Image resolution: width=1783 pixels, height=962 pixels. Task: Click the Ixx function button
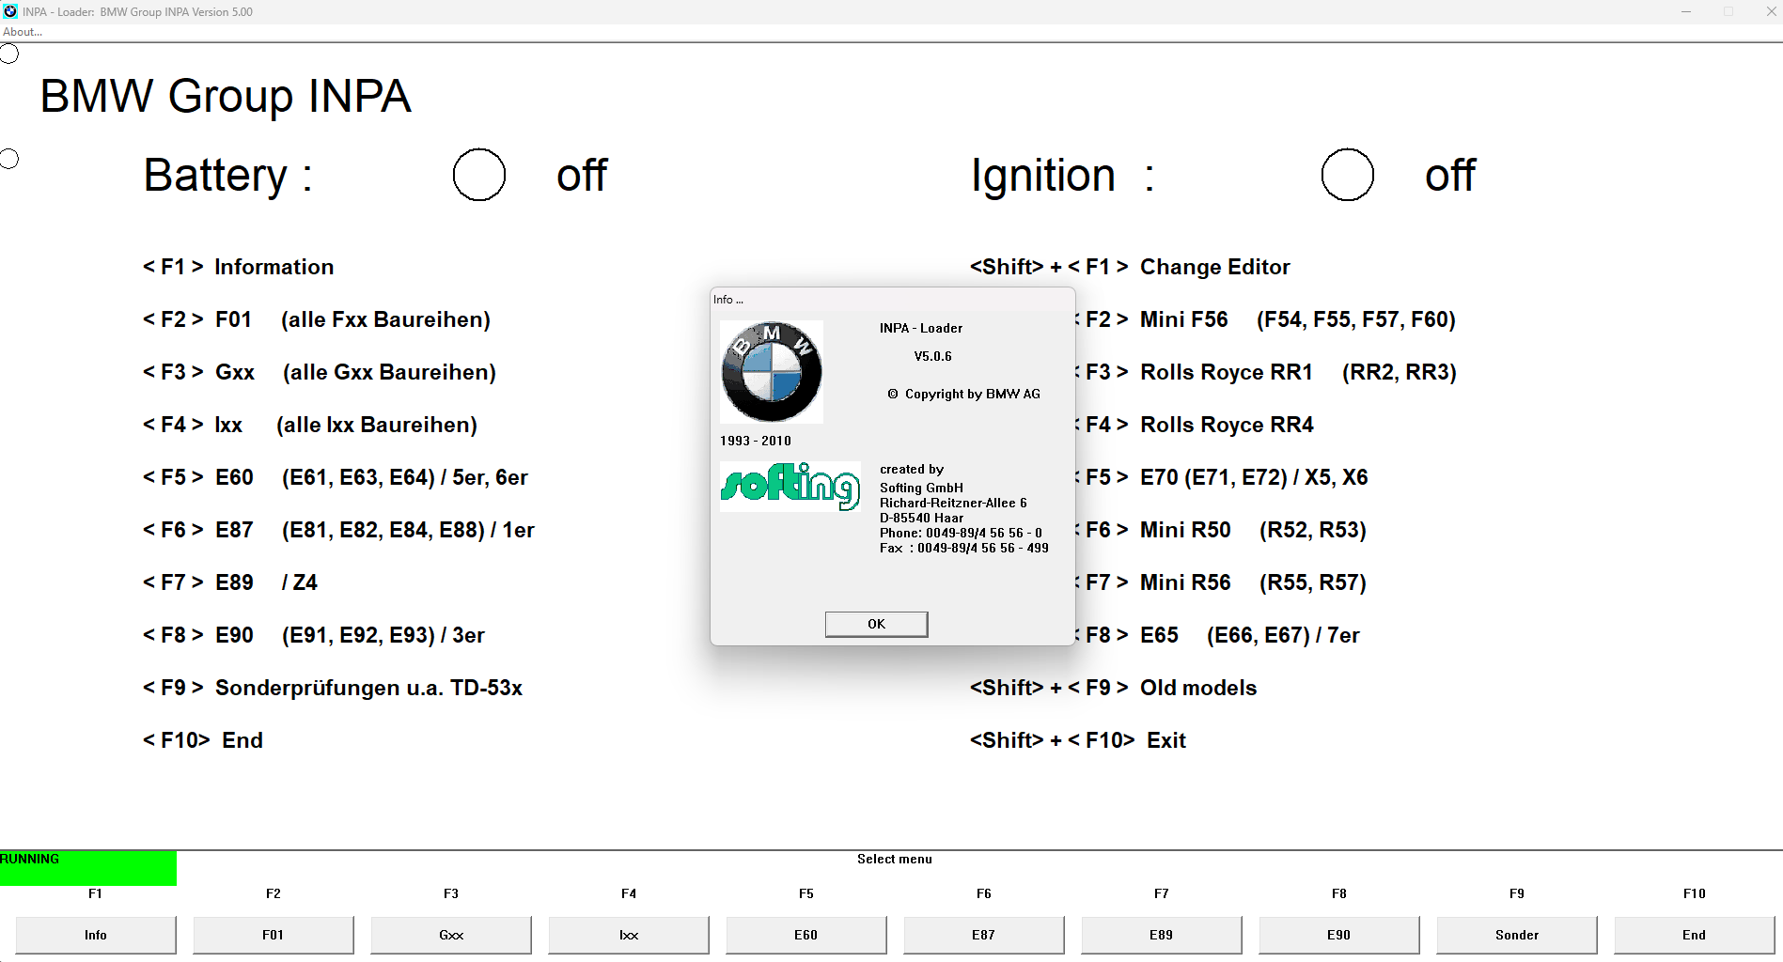coord(629,935)
